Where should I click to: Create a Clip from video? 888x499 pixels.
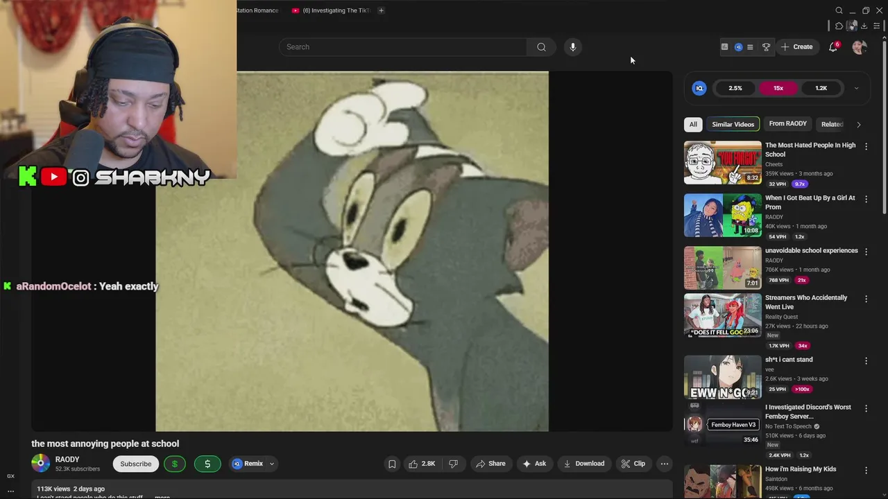[x=633, y=464]
